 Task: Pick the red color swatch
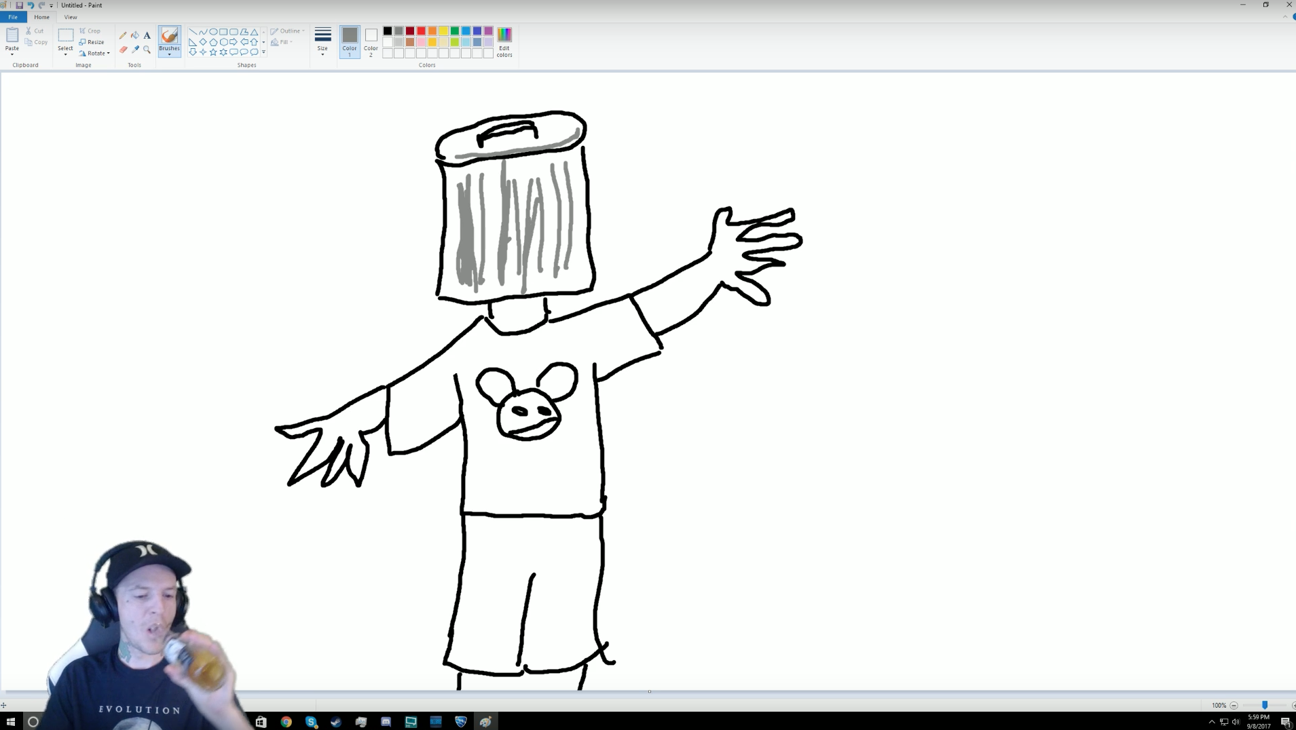click(x=421, y=31)
